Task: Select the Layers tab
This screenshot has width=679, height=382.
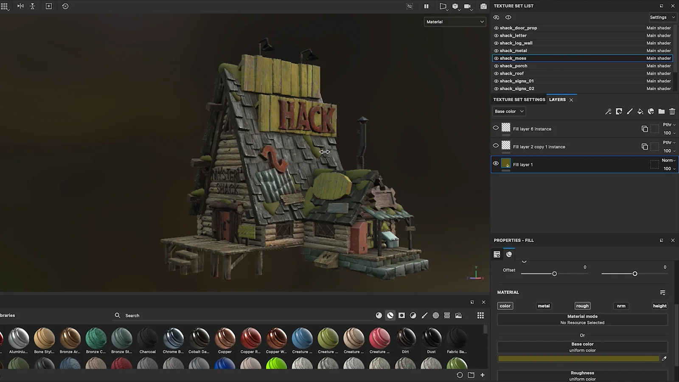Action: click(557, 99)
